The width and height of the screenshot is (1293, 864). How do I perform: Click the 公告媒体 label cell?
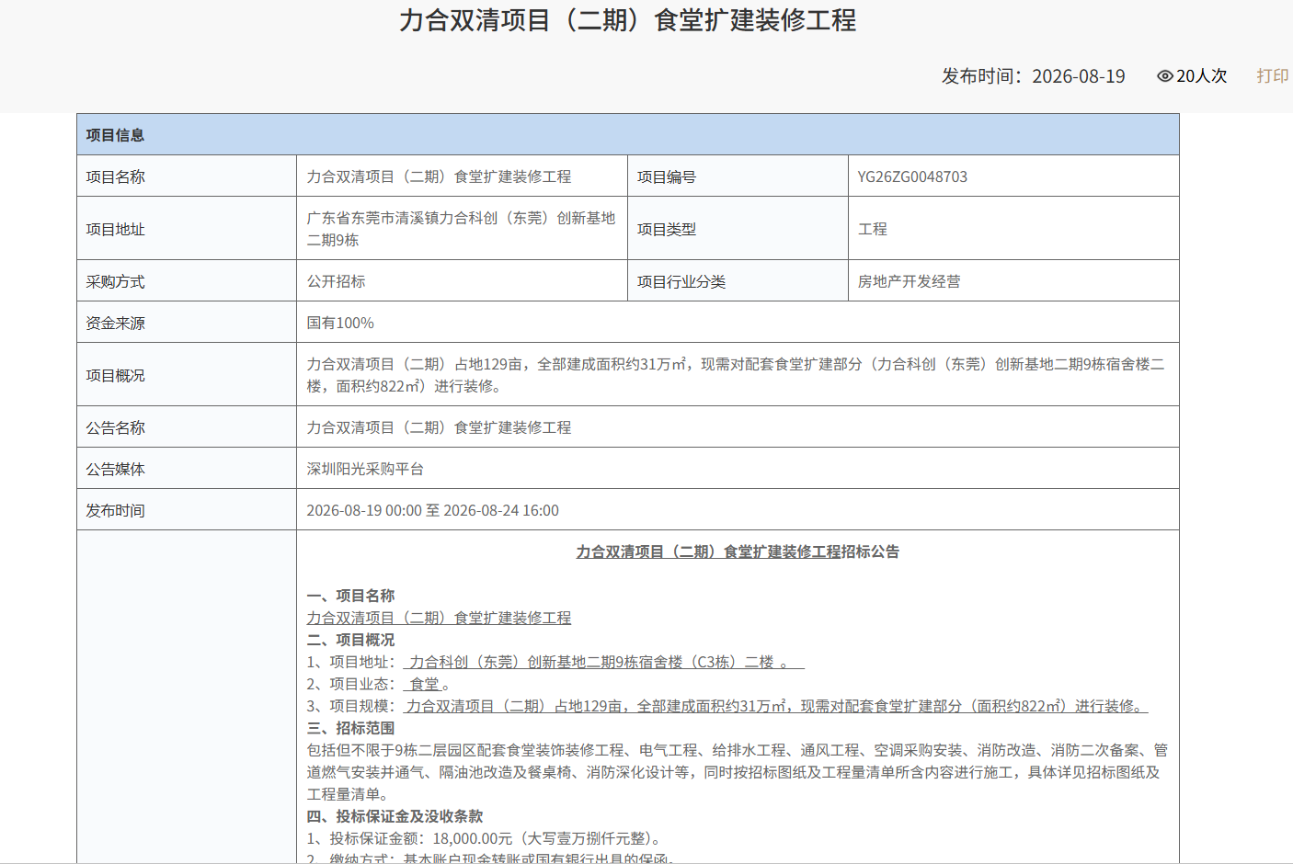[187, 468]
